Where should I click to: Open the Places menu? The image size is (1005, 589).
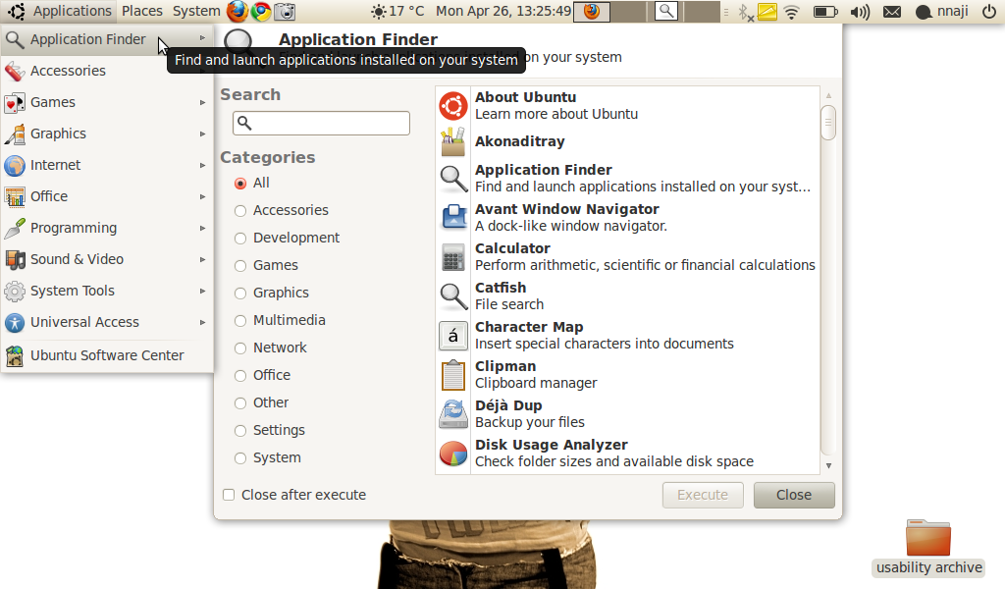click(142, 11)
